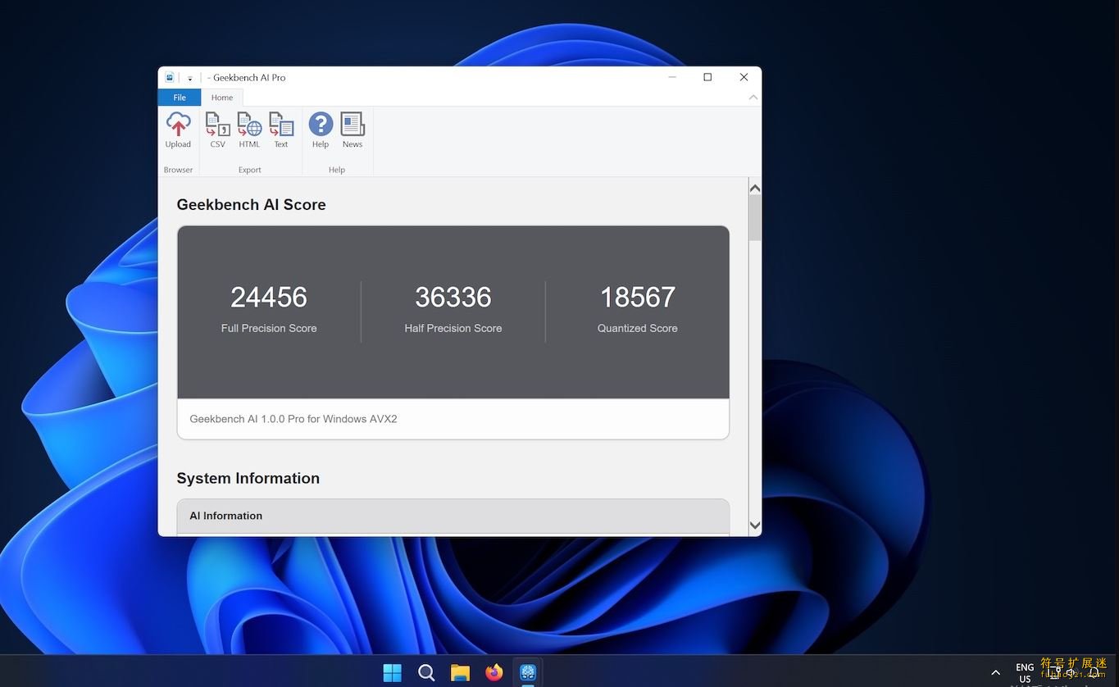The image size is (1119, 687).
Task: Click the AI Information table header
Action: click(453, 516)
